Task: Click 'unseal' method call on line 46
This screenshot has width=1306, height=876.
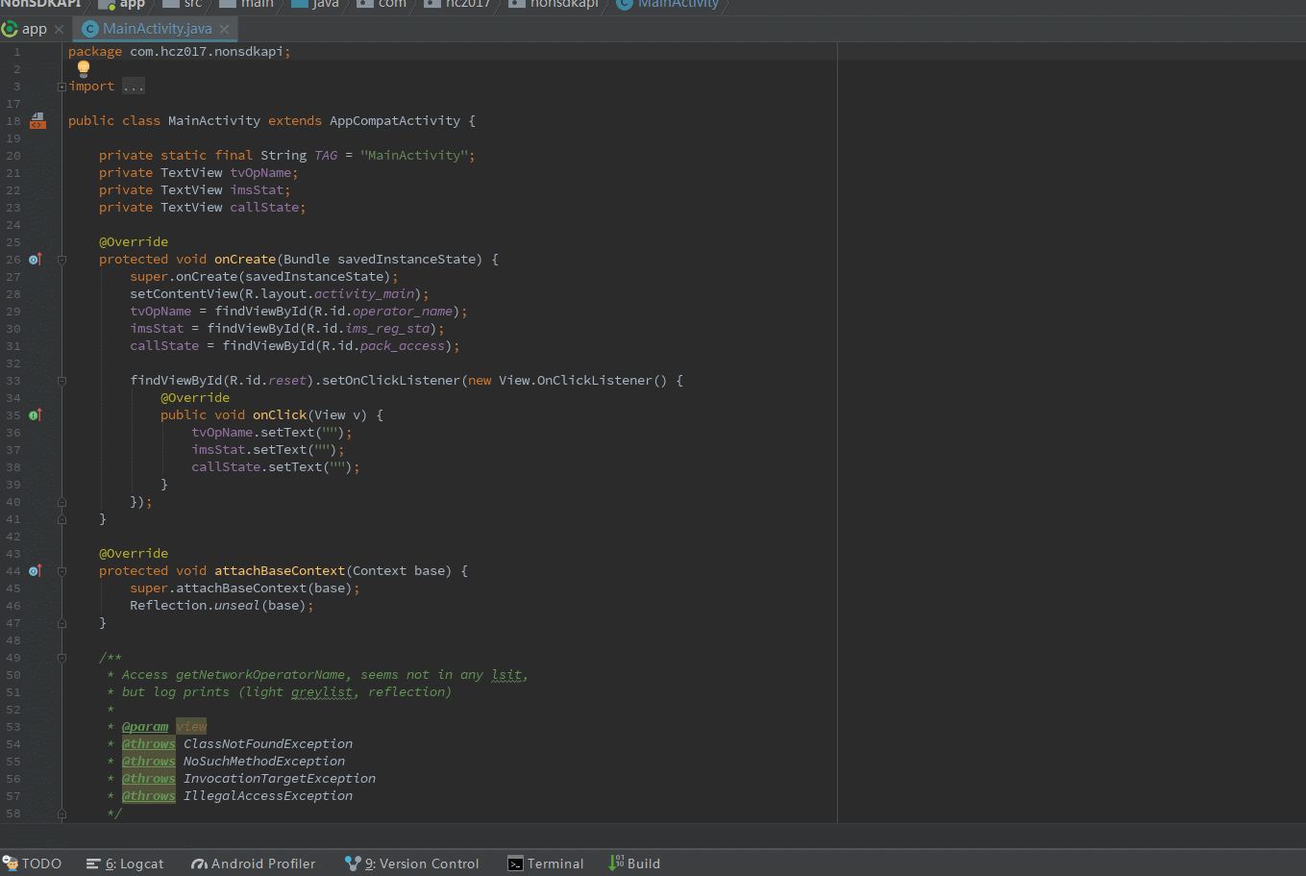Action: (237, 606)
